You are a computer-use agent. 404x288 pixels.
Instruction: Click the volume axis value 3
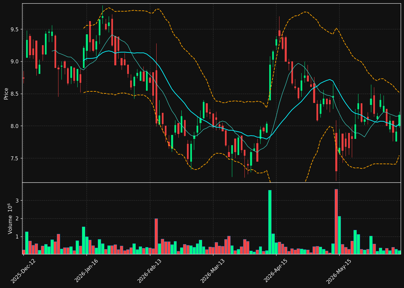click(x=18, y=201)
